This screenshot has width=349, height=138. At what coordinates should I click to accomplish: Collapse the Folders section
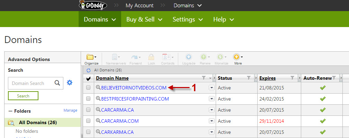pos(10,111)
